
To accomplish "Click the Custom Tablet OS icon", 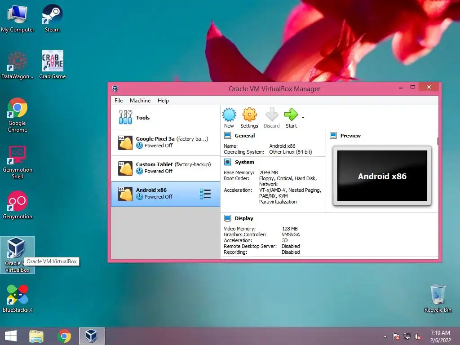I will [x=125, y=168].
